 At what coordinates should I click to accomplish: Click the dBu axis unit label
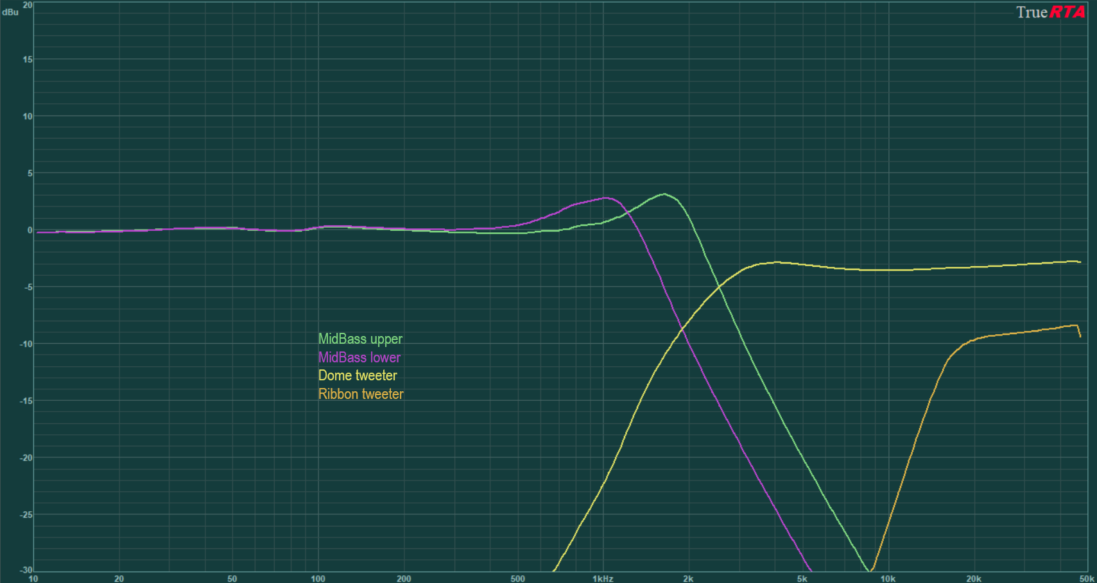click(x=10, y=12)
